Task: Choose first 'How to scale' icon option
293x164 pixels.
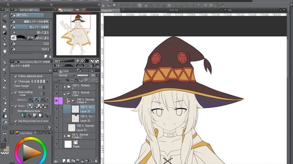Action: [31, 100]
